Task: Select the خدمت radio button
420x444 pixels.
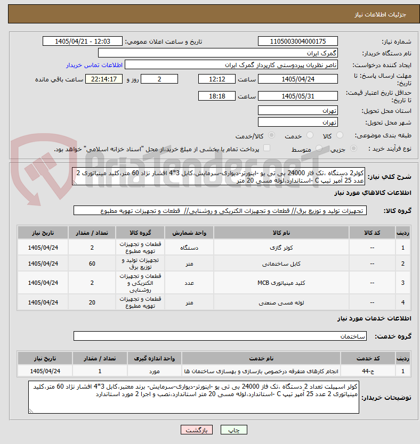Action: pos(310,135)
